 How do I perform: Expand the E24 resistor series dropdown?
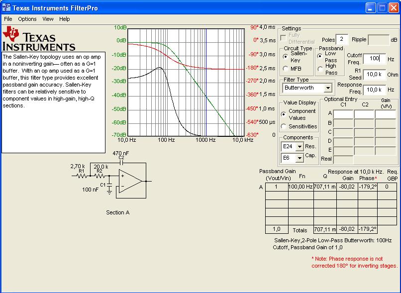coord(300,147)
